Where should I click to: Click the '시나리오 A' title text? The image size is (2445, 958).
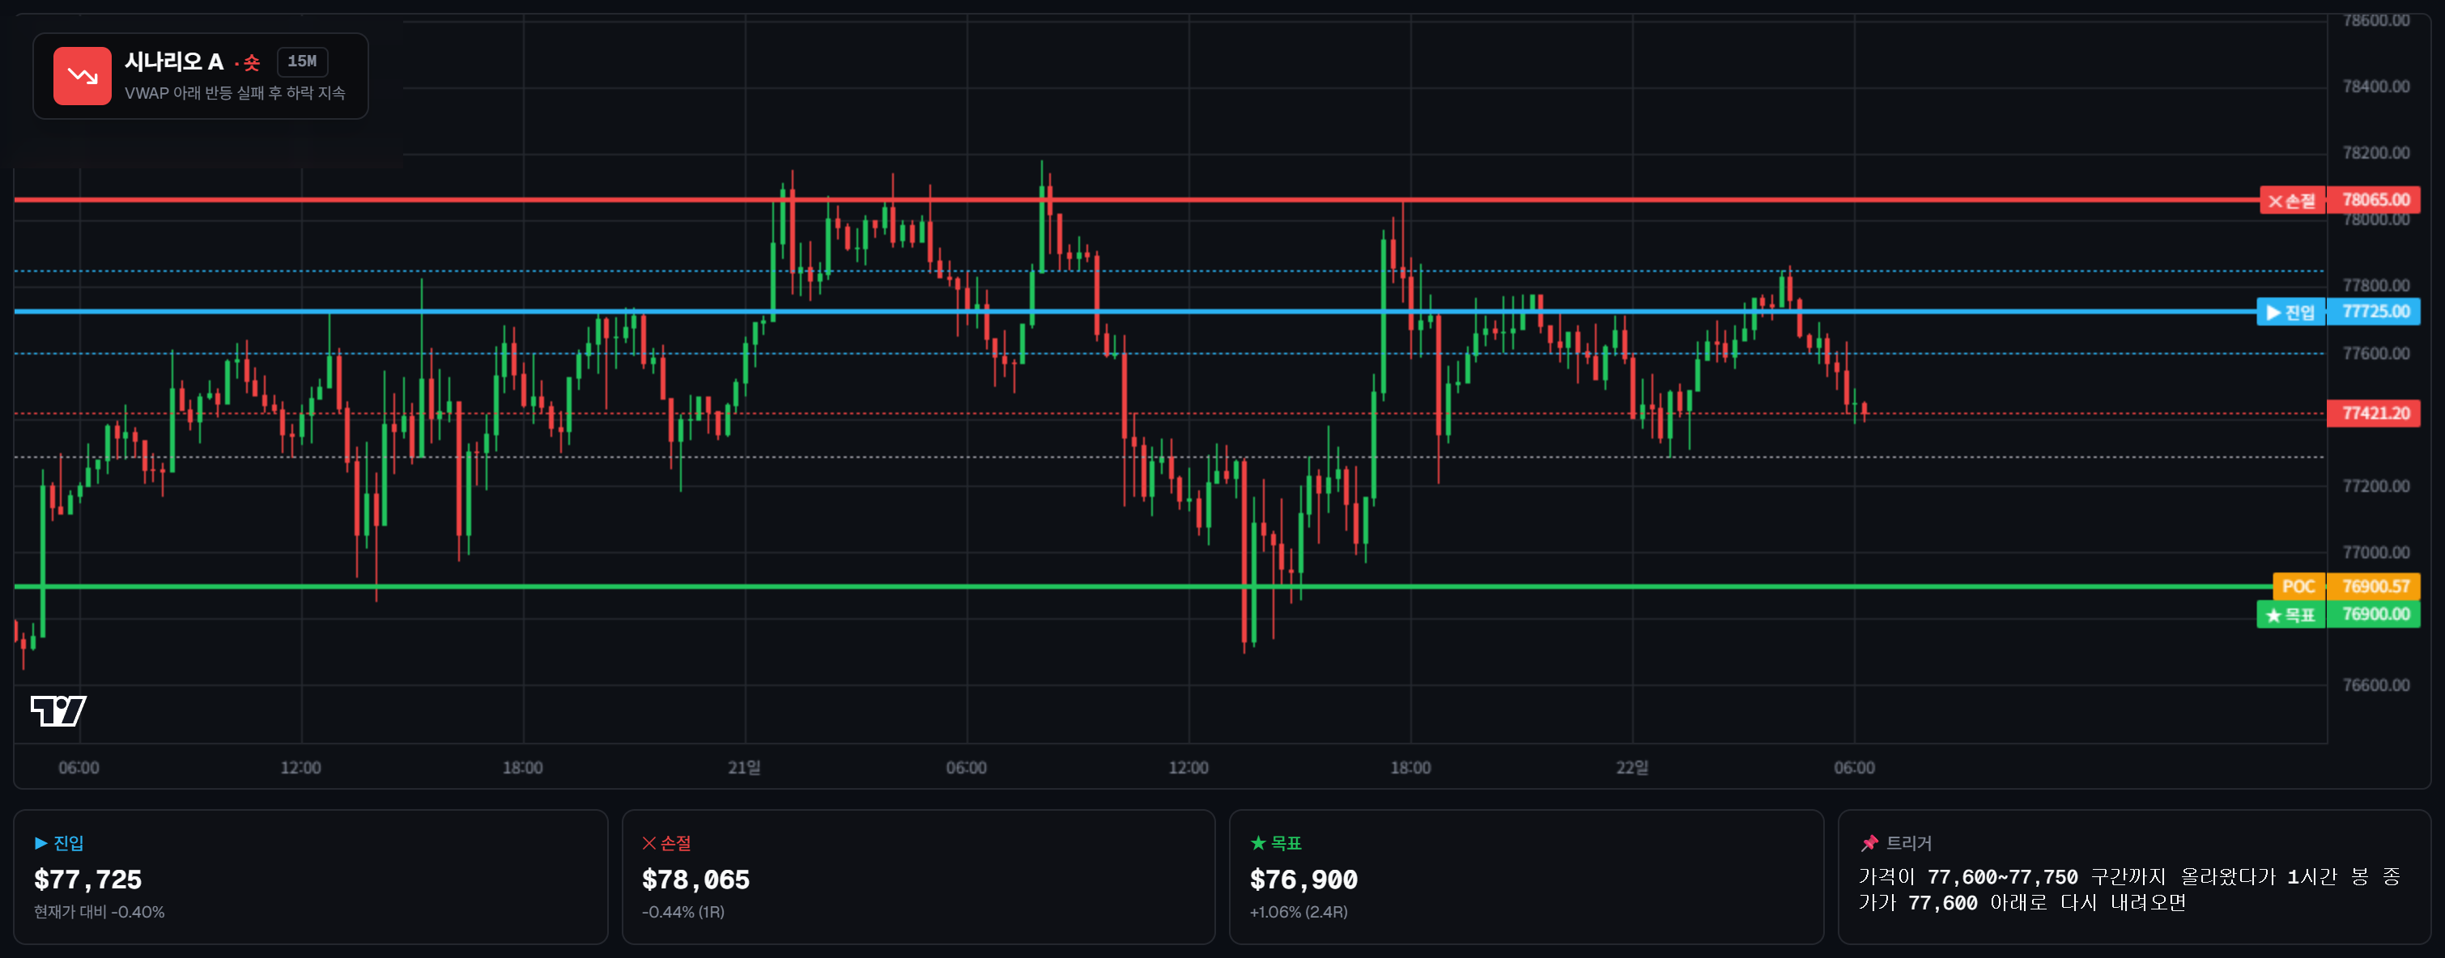pos(174,62)
